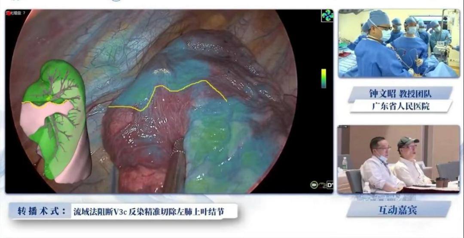
Task: Click the 转播术式 label
Action: click(42, 211)
